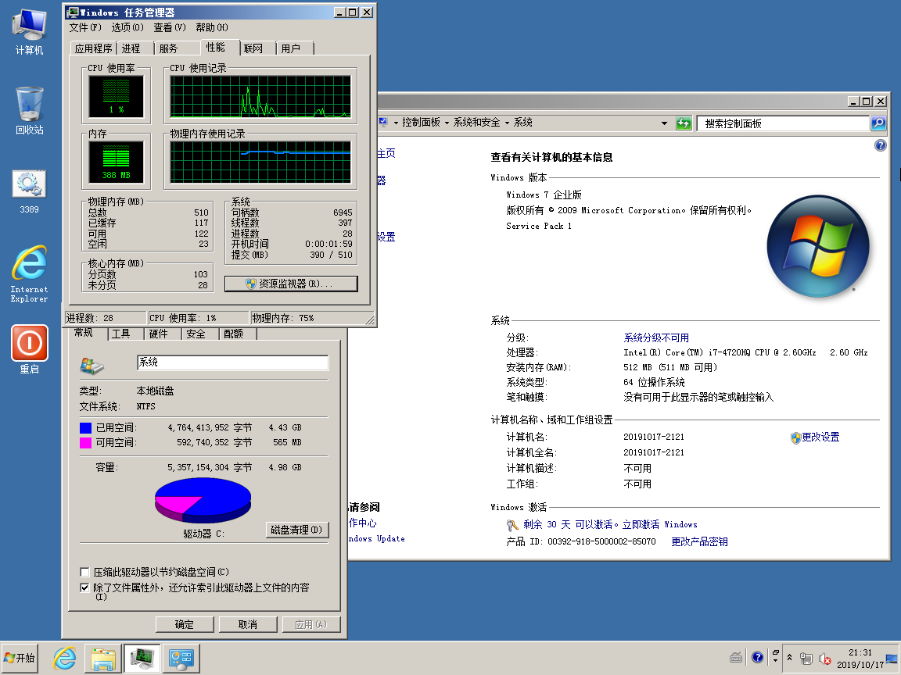Expand the dropdown arrow after 控制面板 breadcrumb
Image resolution: width=901 pixels, height=675 pixels.
click(x=447, y=123)
